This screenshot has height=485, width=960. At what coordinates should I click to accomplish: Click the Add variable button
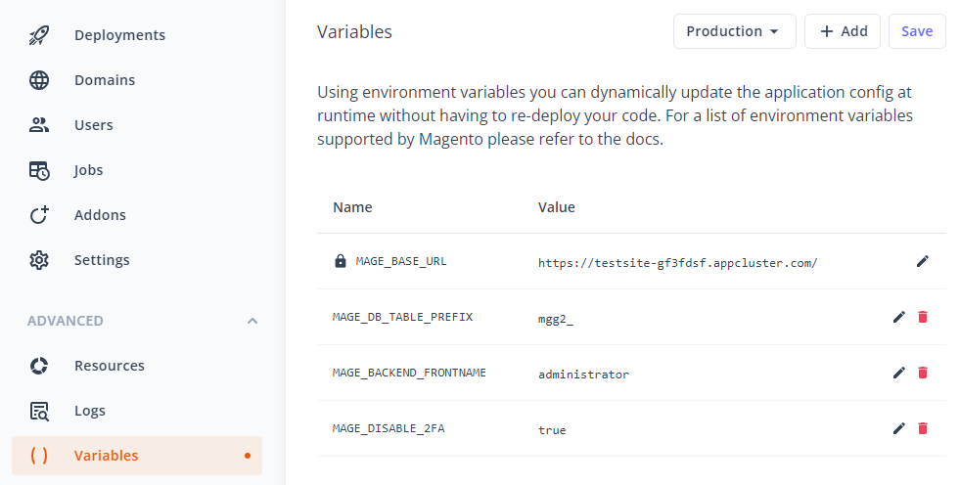click(843, 31)
